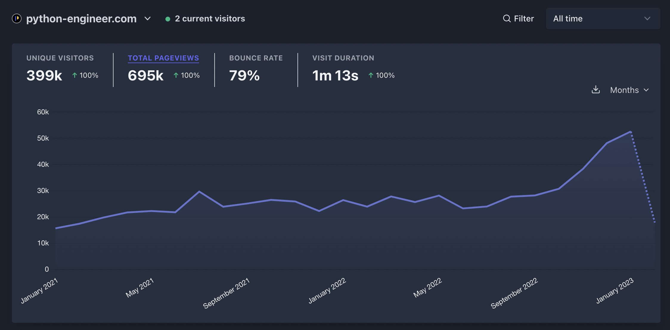The height and width of the screenshot is (330, 670).
Task: Click the January 2021 axis label
Action: (x=39, y=290)
